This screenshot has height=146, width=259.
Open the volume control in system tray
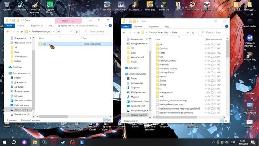point(227,142)
